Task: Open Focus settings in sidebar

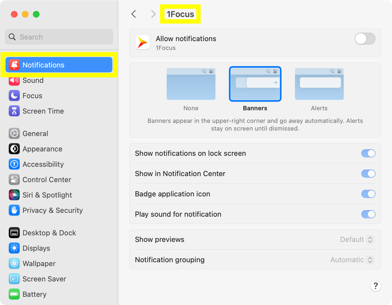Action: (x=59, y=95)
